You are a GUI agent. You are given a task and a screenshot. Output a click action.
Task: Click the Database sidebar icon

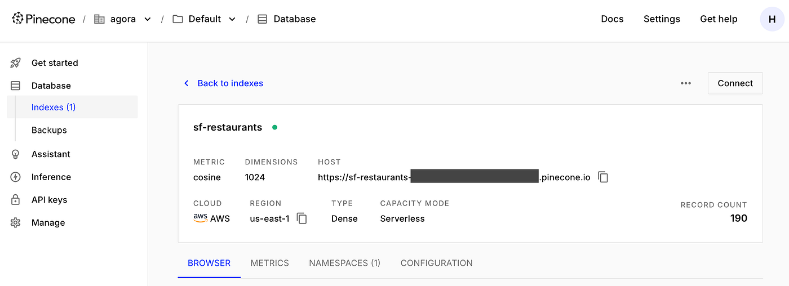click(16, 86)
